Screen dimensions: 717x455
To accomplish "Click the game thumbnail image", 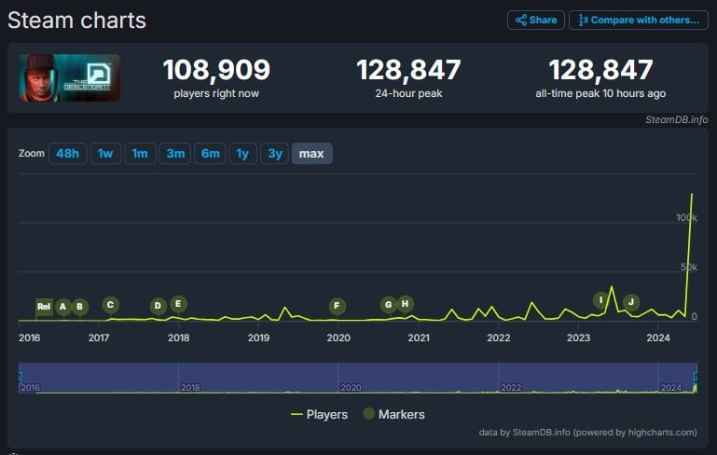I will coord(70,78).
